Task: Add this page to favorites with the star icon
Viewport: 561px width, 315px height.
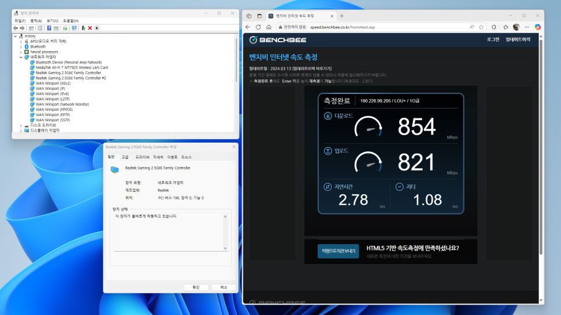Action: (x=481, y=27)
